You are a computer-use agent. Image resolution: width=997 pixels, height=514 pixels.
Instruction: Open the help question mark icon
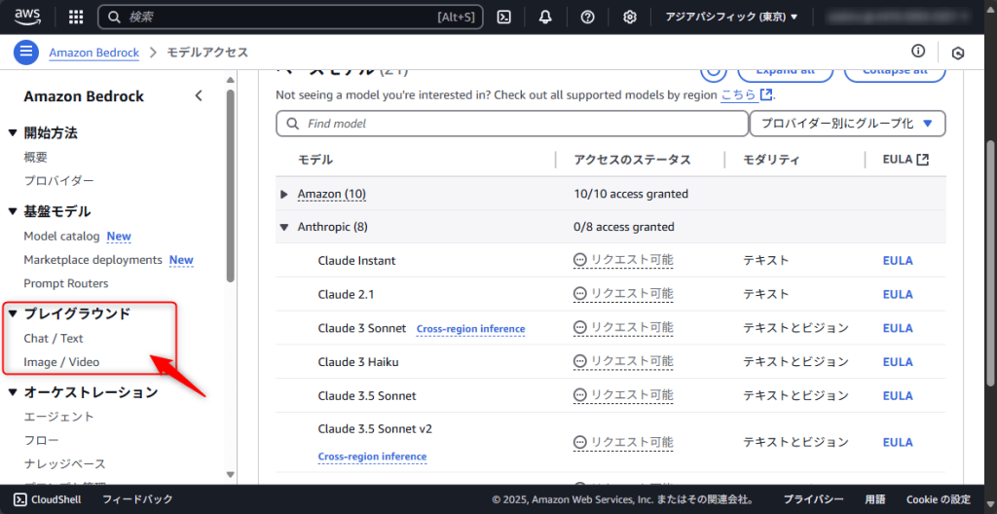pos(587,18)
